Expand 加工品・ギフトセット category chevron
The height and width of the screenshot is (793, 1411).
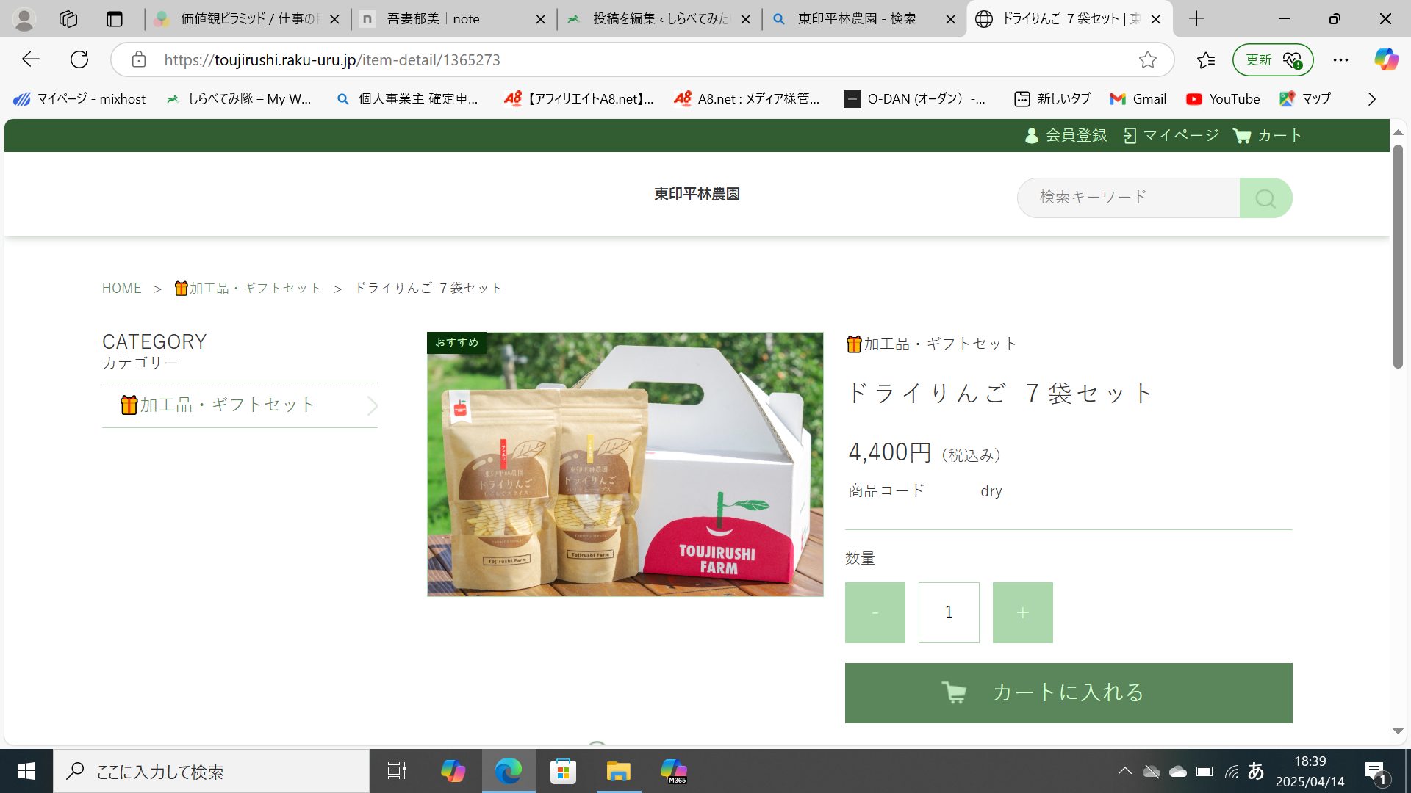click(x=373, y=405)
